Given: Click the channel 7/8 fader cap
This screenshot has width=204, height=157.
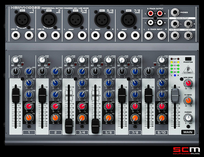Looking at the screenshot, I should (122, 95).
